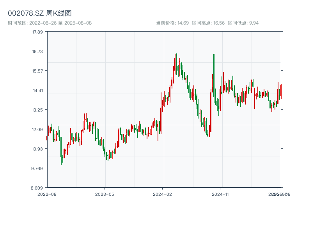
Task: Click the 002078.SZ 周K线图 chart title
Action: (x=40, y=14)
